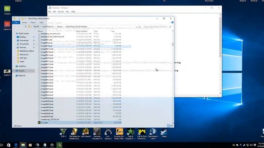Open the View ribbon tab in Explorer

pyautogui.click(x=41, y=22)
